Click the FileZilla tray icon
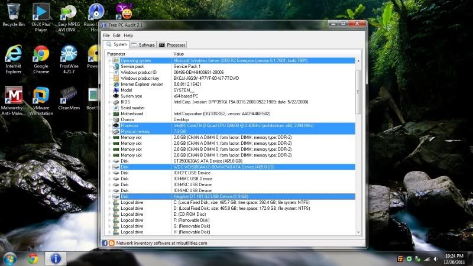Viewport: 473px width, 266px height. tap(400, 259)
